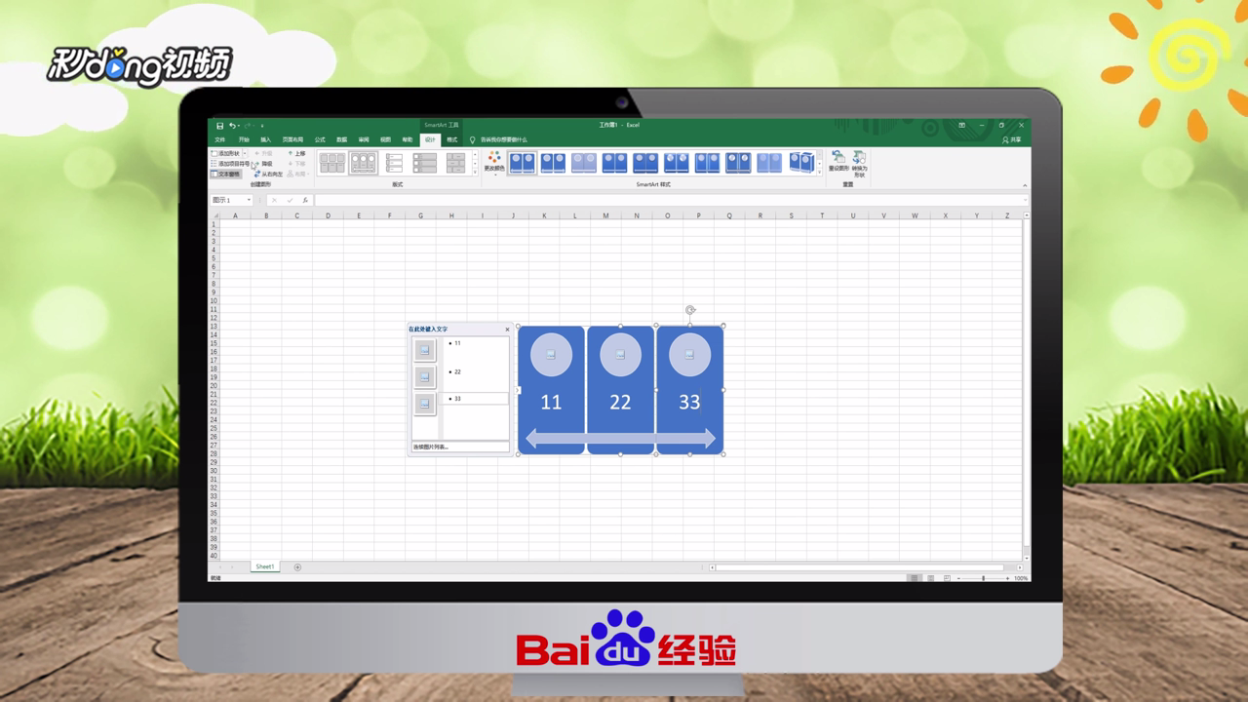Click the picture icon beside bullet 11

[x=424, y=350]
